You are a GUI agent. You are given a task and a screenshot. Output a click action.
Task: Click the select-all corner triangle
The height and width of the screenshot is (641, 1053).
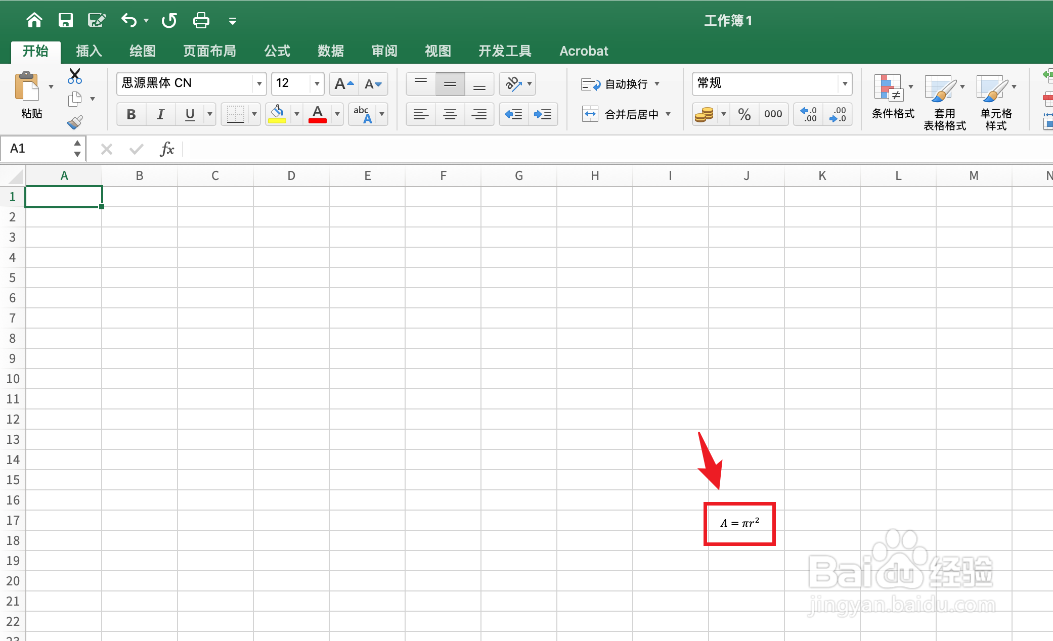(x=15, y=176)
